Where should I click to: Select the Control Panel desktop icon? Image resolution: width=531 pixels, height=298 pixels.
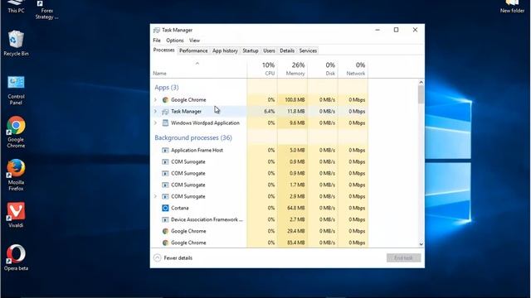pos(16,90)
